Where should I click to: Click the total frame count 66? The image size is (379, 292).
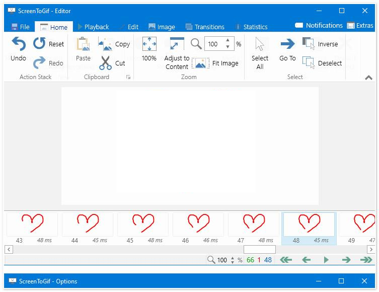[250, 260]
